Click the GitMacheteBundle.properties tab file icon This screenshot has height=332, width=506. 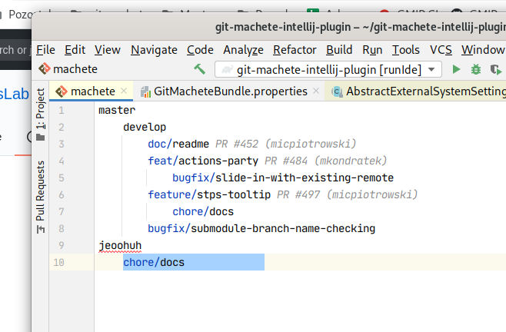point(145,92)
